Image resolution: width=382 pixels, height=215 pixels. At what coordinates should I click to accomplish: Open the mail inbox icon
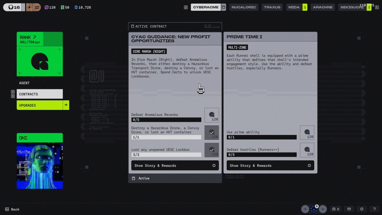[349, 209]
